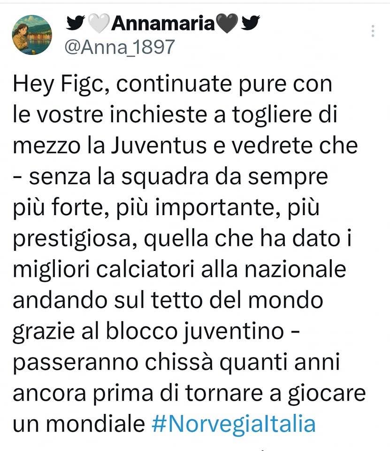Click the line 'le vostre inchieste a togliere di'

tap(175, 115)
